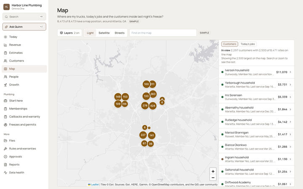Expand Ingram household row chevron

coord(290,159)
